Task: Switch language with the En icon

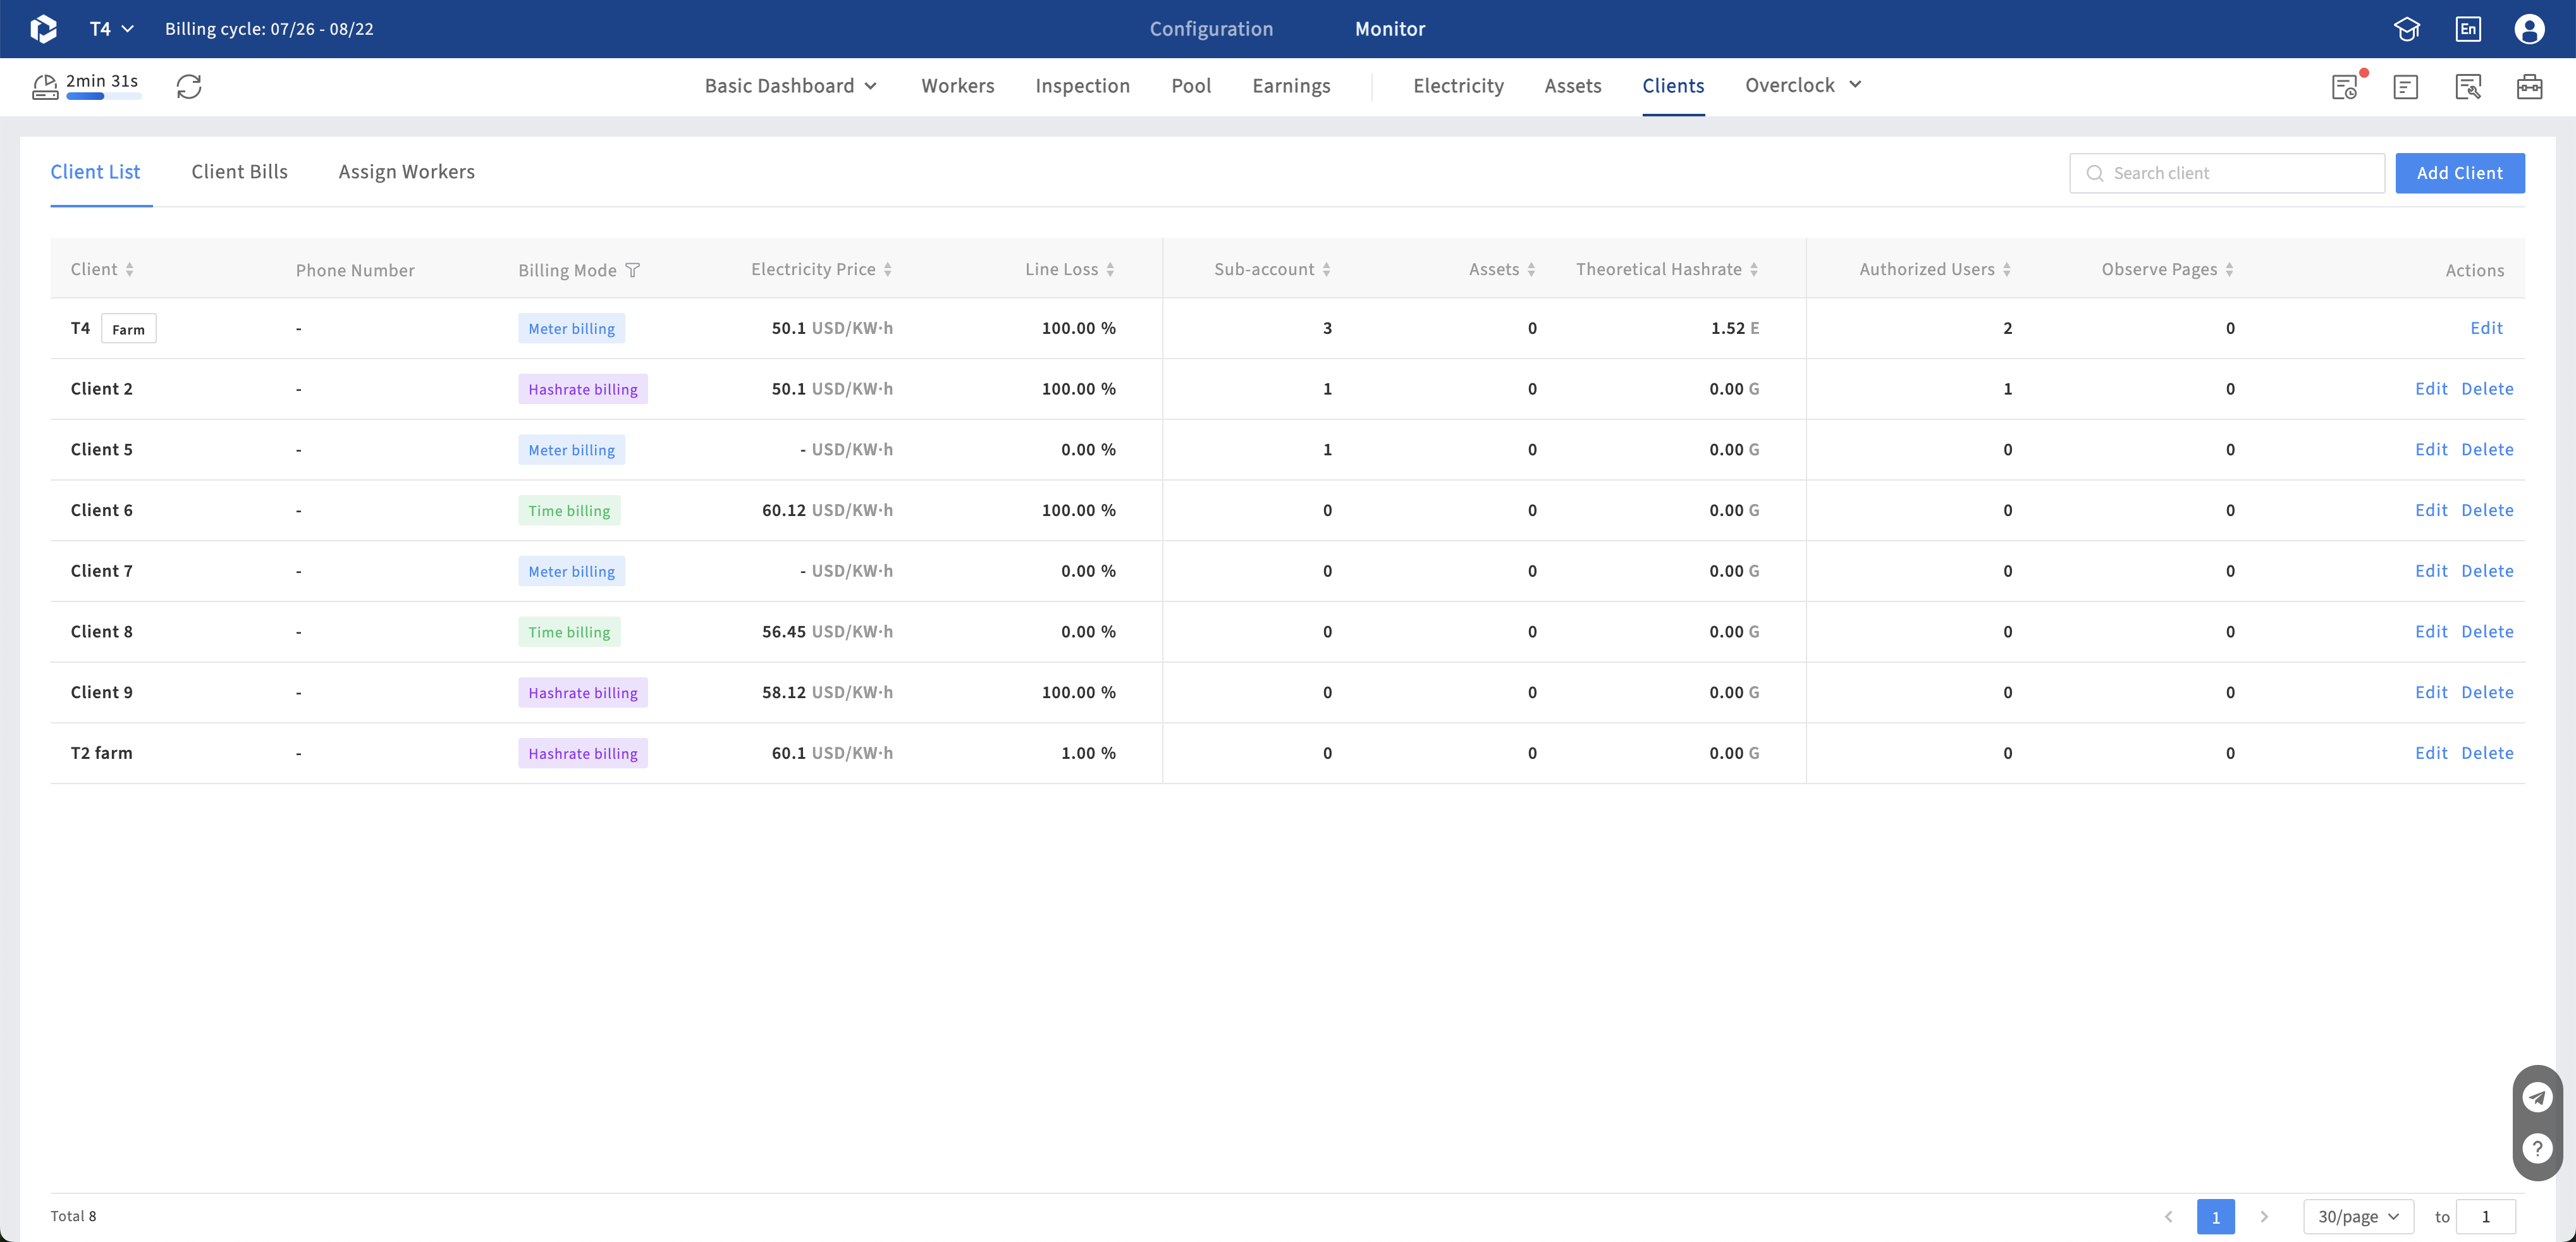Action: [x=2468, y=29]
